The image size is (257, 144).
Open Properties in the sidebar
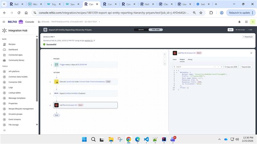[13, 103]
